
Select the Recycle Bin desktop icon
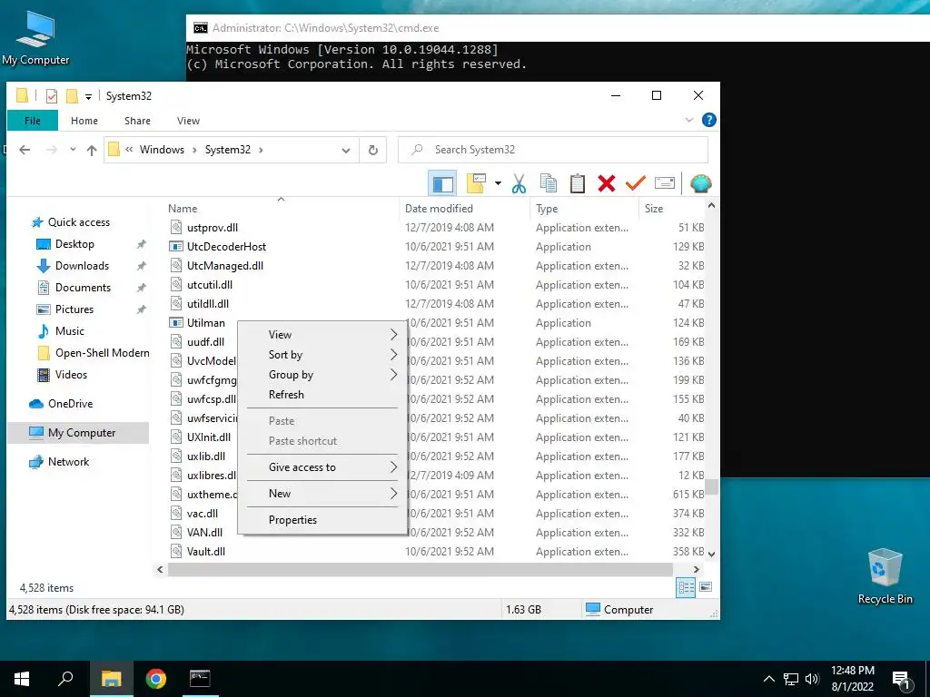click(885, 575)
